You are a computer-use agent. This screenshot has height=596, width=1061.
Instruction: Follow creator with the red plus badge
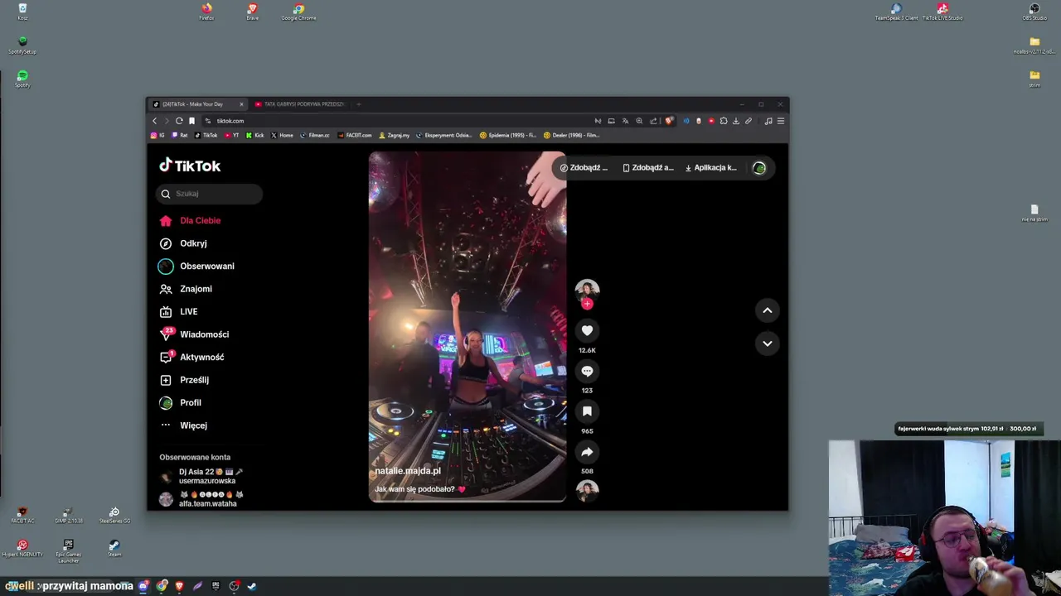[587, 304]
